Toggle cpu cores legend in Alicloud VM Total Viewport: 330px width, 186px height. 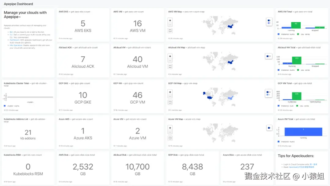(303, 70)
